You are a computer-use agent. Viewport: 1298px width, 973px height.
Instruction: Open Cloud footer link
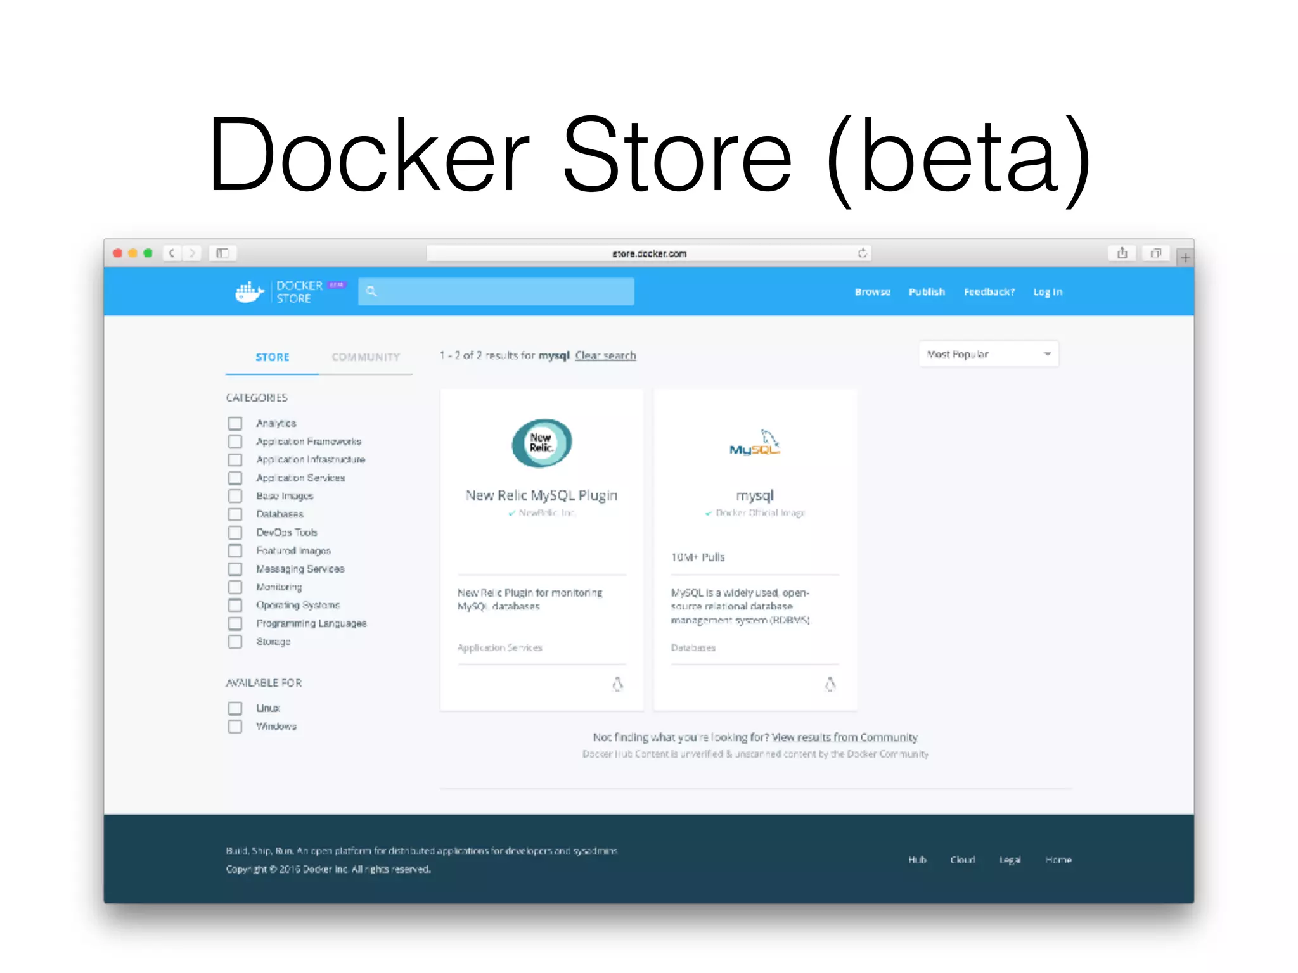click(962, 860)
